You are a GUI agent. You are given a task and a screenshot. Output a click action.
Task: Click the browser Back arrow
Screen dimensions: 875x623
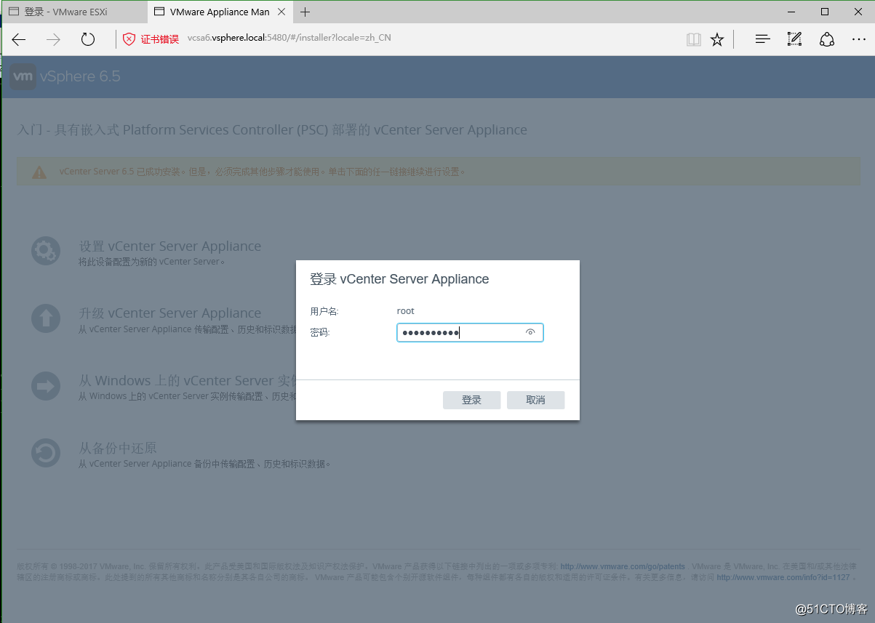click(x=19, y=39)
